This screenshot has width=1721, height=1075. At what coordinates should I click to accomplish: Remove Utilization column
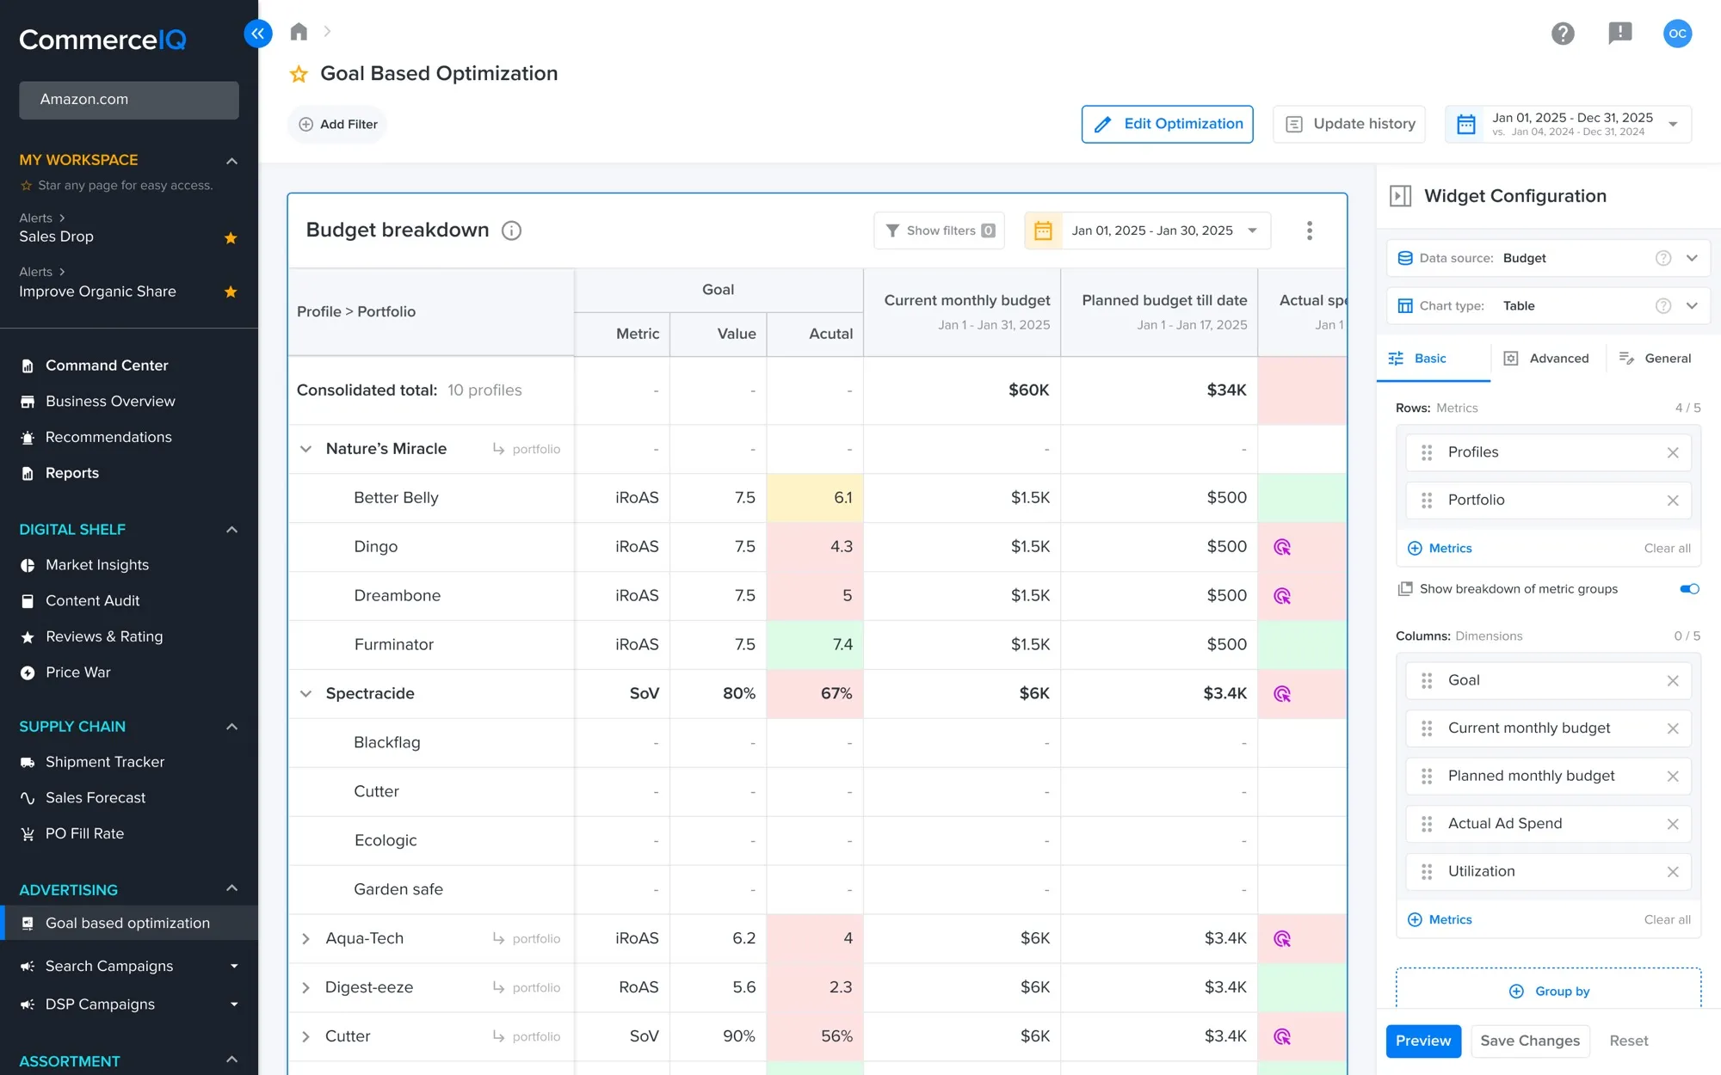pyautogui.click(x=1673, y=872)
